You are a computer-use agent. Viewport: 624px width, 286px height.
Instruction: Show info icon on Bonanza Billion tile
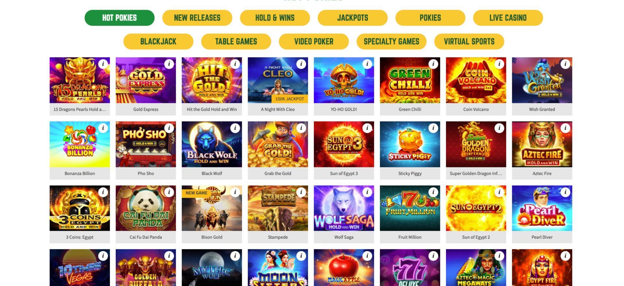pos(103,128)
